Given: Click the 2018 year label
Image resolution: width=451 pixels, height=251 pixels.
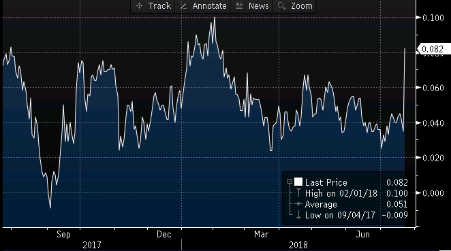Looking at the screenshot, I should point(298,245).
